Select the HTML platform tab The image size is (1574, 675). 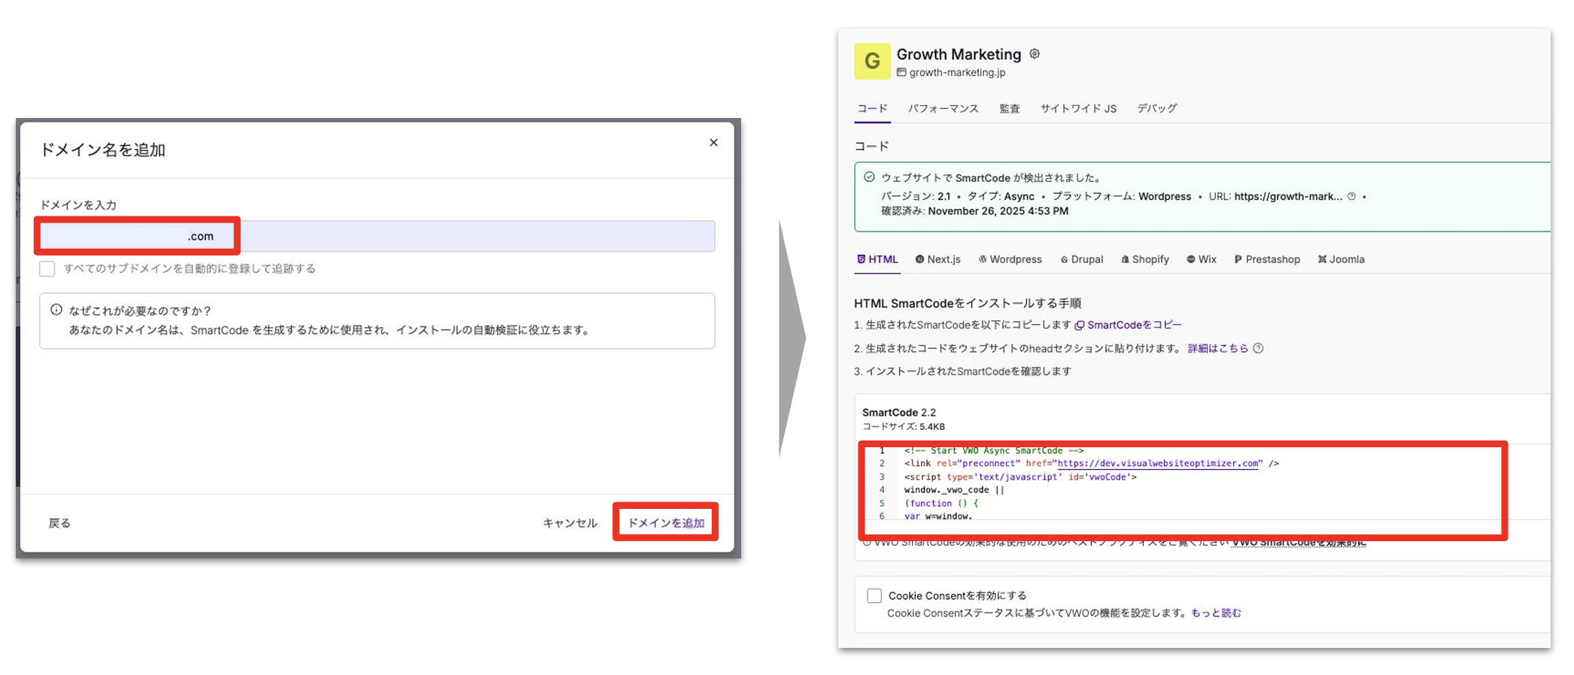pos(877,259)
